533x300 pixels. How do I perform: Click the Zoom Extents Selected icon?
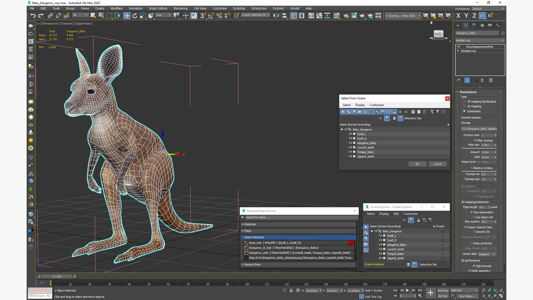[x=495, y=290]
